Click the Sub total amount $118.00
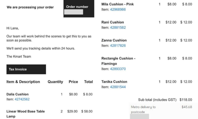Viewport: 198px width, 119px height. pos(186,100)
